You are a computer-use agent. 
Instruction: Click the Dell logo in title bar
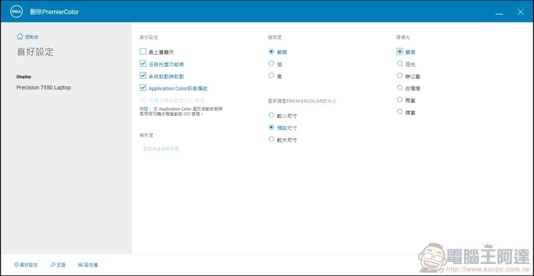(16, 11)
